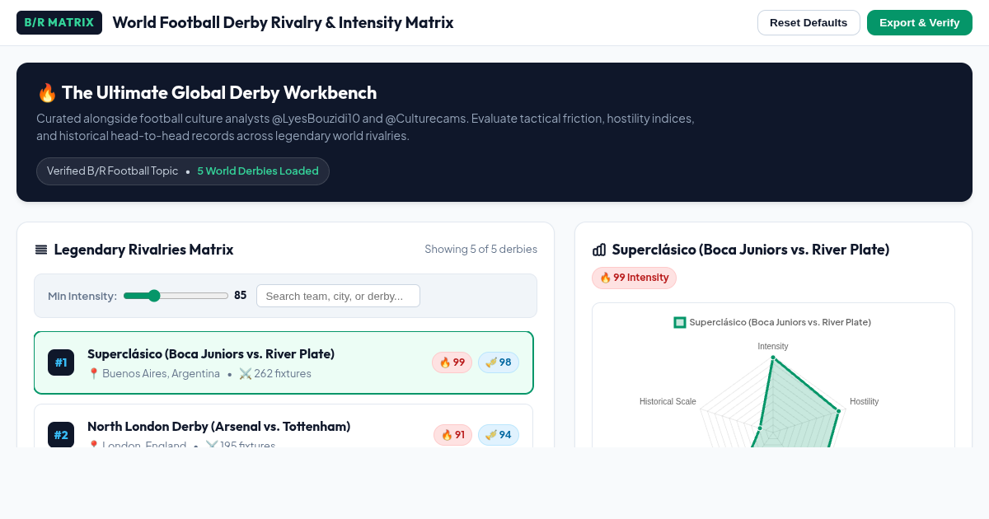Click the fire icon in the workbench heading
The height and width of the screenshot is (519, 989).
(x=47, y=92)
